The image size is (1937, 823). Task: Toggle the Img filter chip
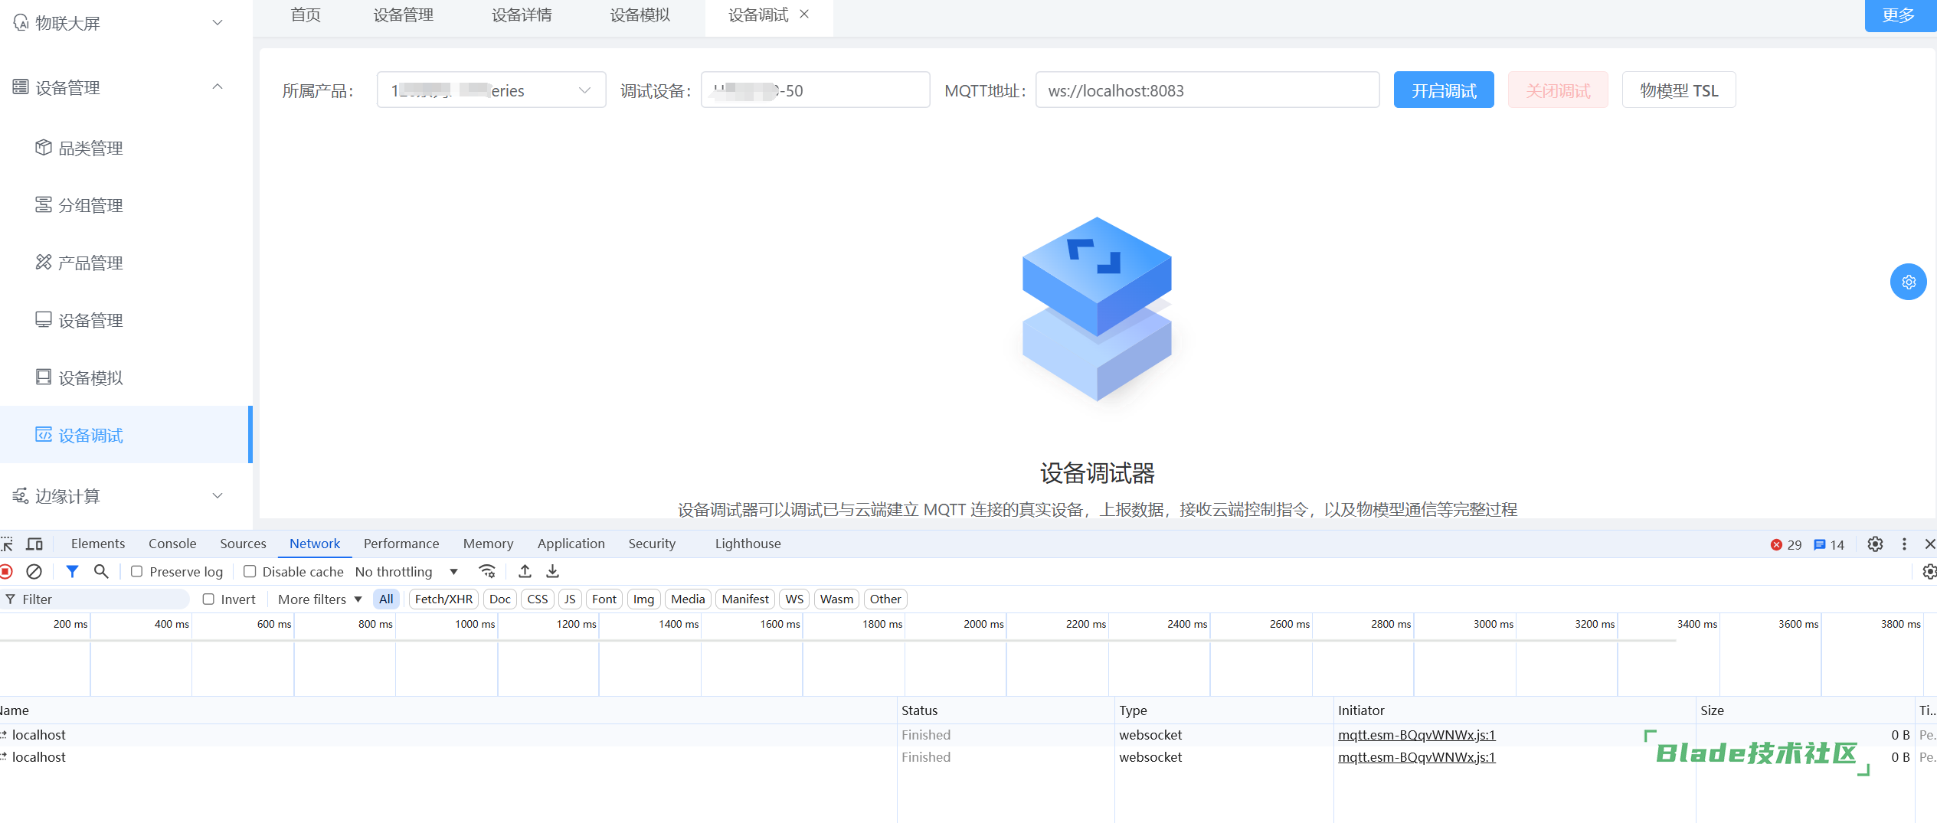click(643, 599)
